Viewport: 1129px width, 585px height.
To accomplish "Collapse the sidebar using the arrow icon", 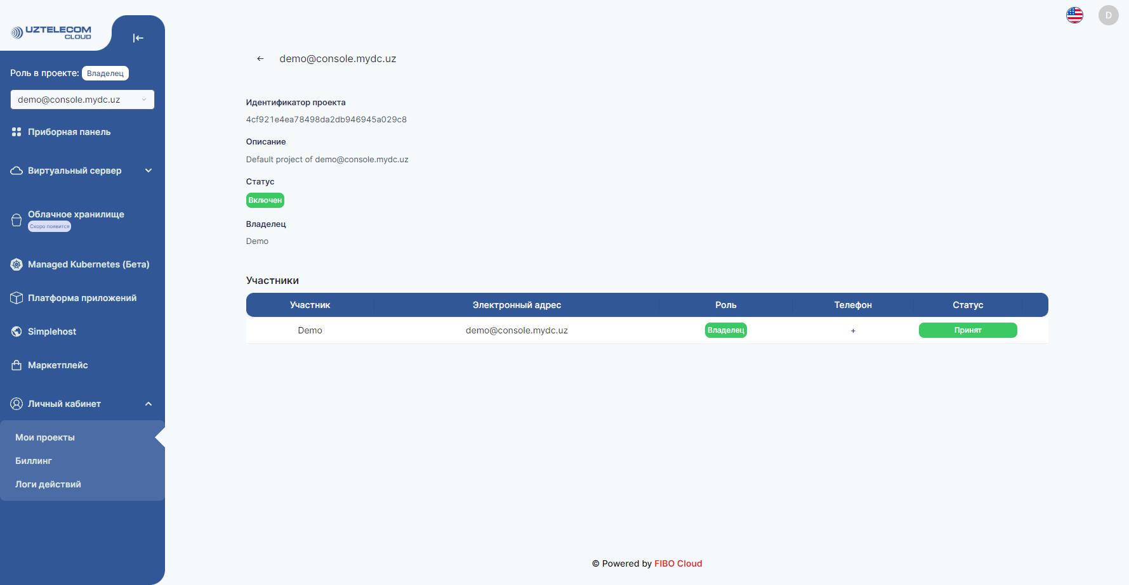I will [x=138, y=38].
